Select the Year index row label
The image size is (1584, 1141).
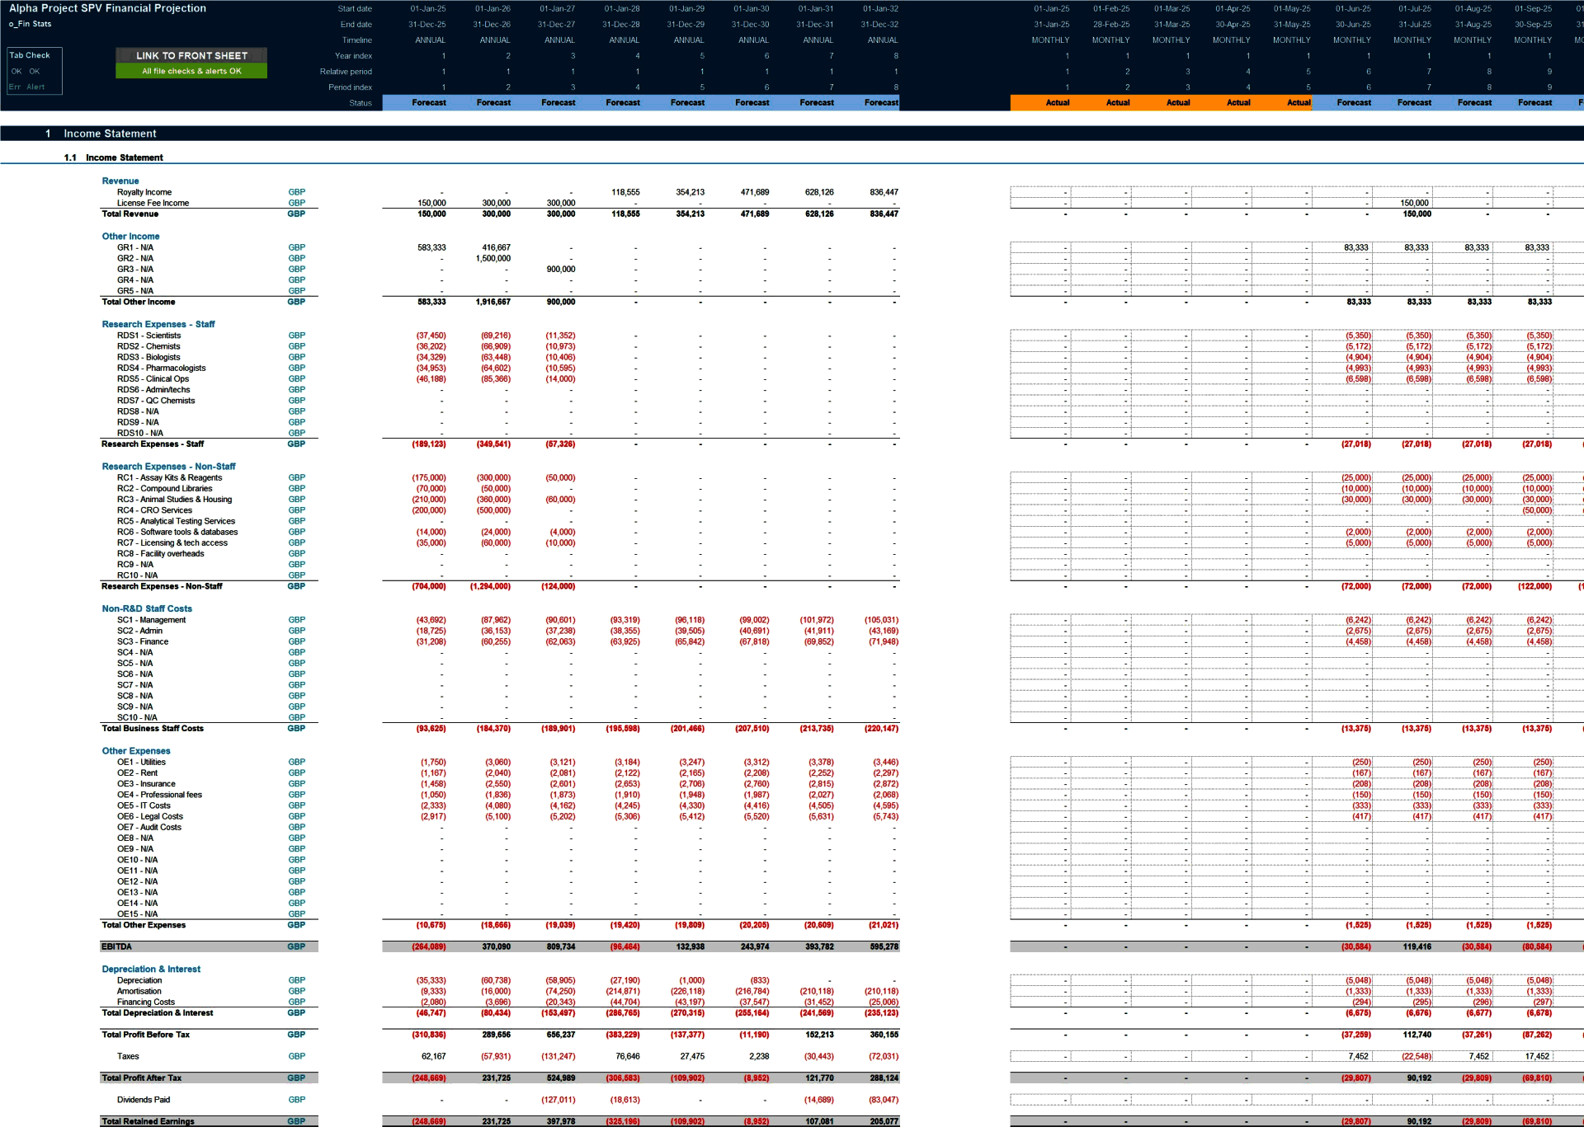pos(353,55)
